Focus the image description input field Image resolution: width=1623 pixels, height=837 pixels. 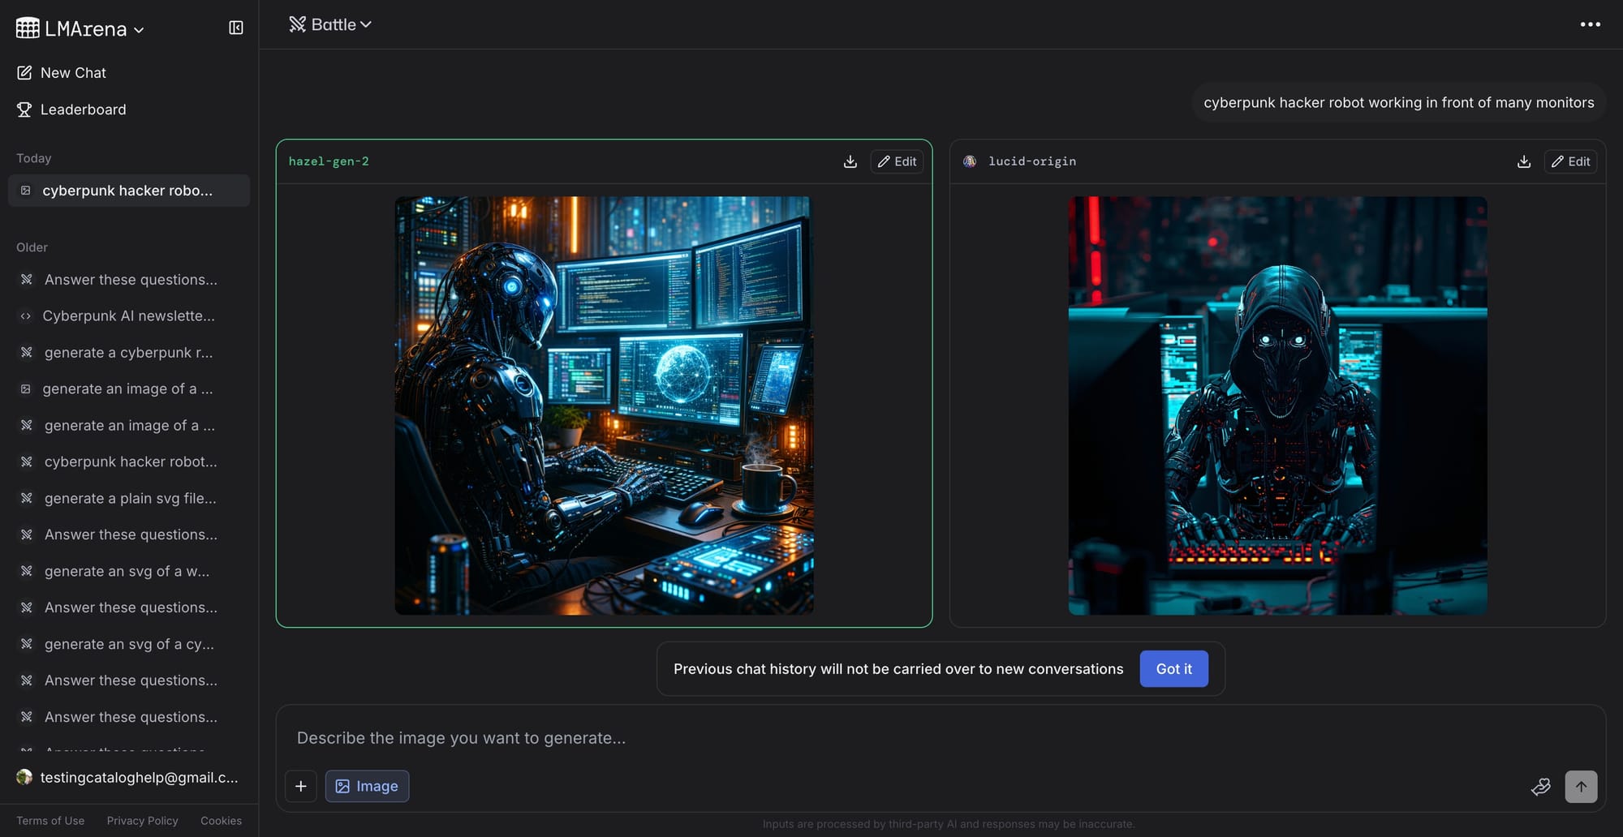[x=893, y=738]
